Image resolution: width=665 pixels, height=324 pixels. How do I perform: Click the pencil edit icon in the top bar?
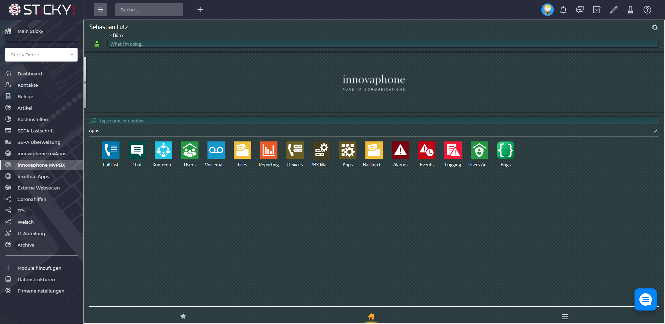tap(614, 10)
